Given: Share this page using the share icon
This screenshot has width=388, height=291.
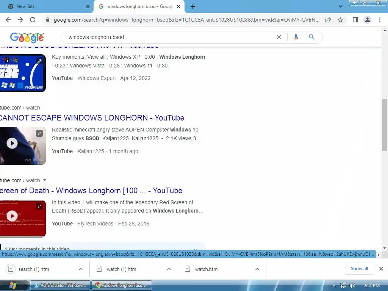Looking at the screenshot, I should tap(328, 20).
